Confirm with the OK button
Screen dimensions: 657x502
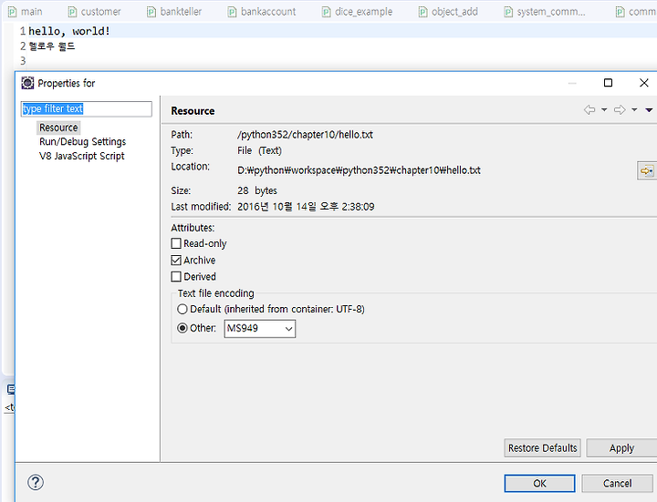[539, 483]
